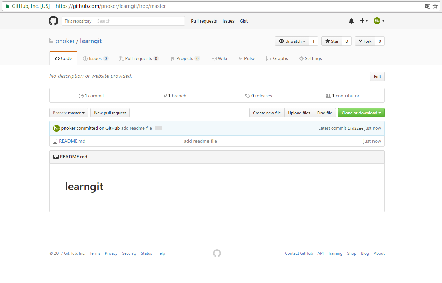Screen dimensions: 442x283
Task: Click the GitHub Octocat logo in header
Action: 53,21
